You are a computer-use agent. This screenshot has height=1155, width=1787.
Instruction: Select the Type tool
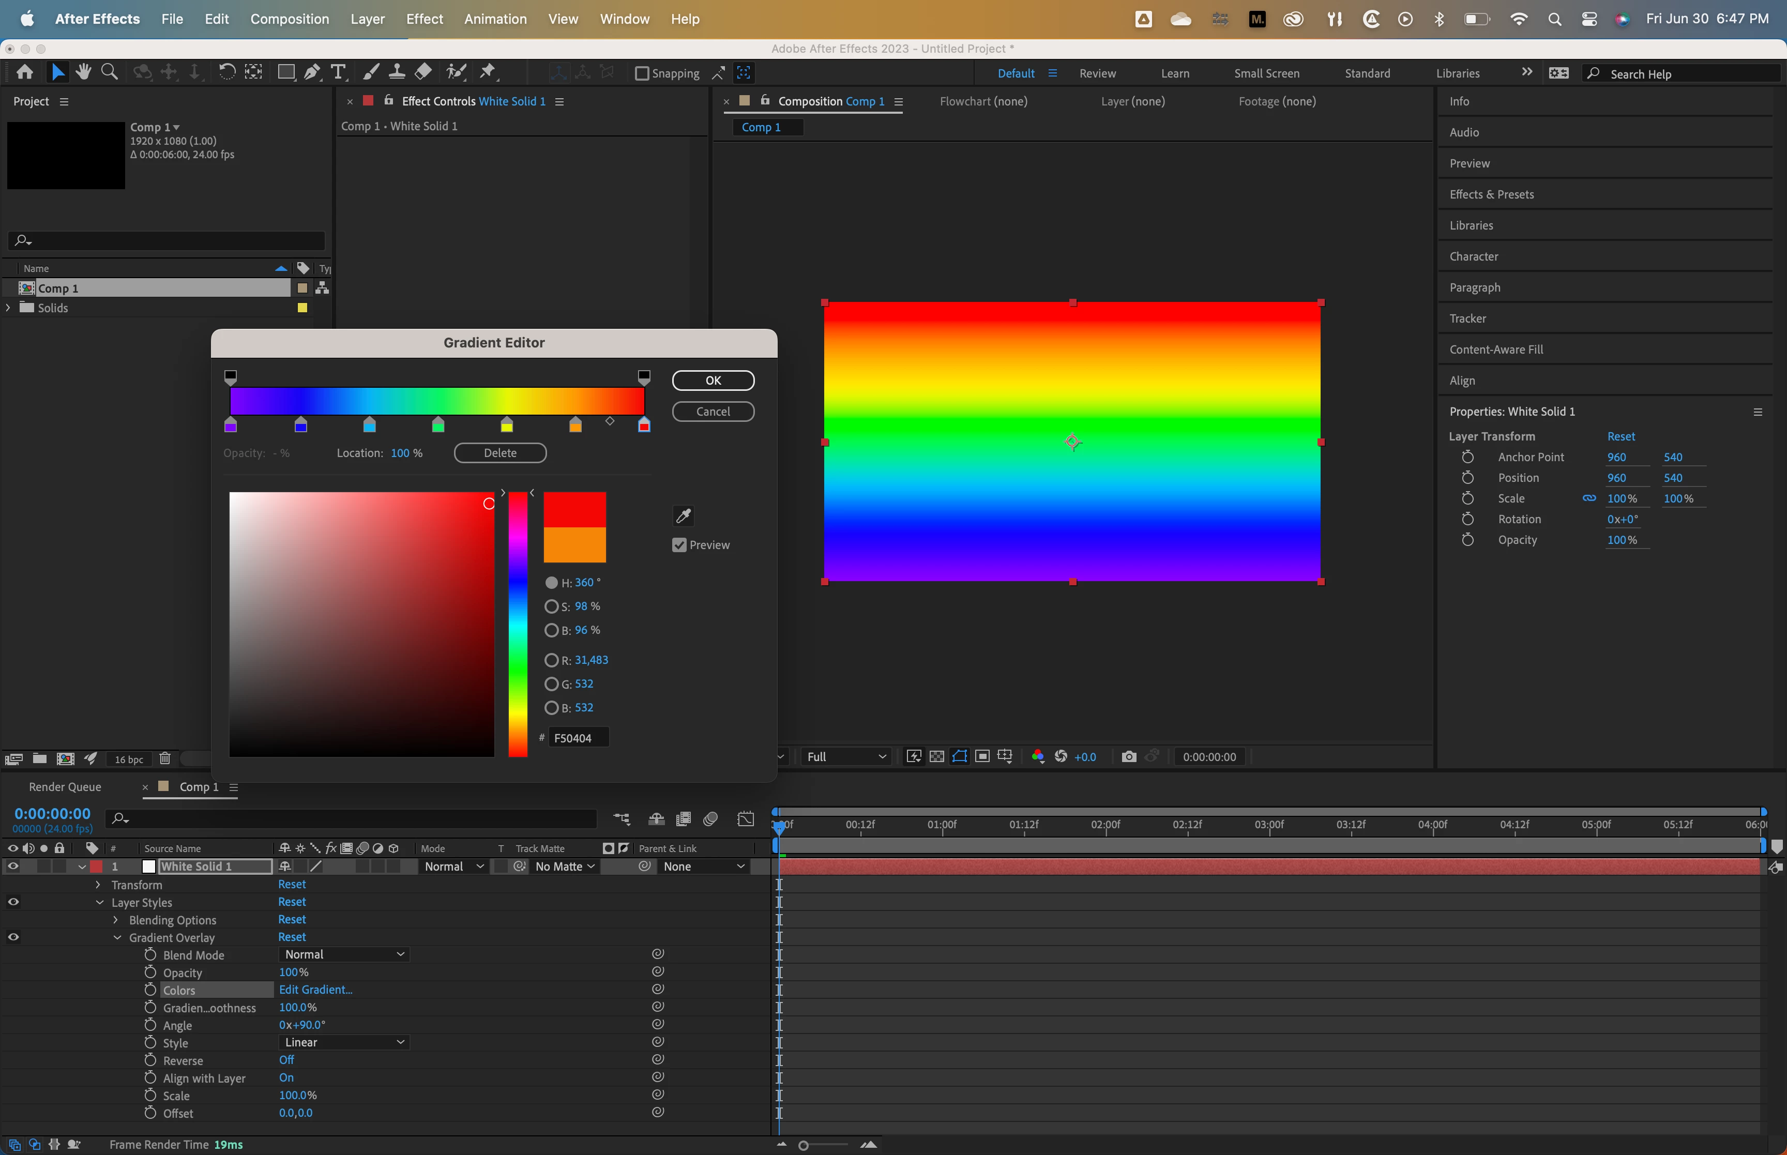pos(338,72)
